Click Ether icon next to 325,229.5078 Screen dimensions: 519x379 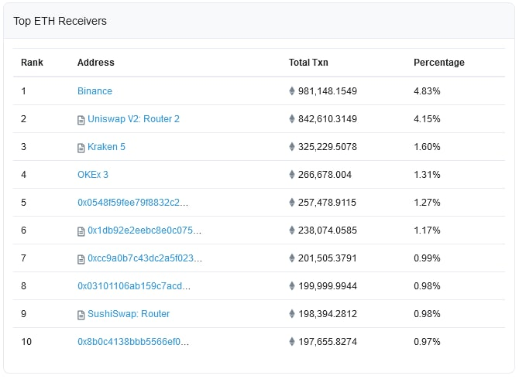(x=291, y=146)
